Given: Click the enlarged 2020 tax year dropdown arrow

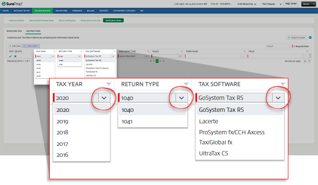Looking at the screenshot, I should (104, 98).
